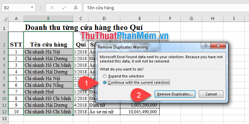Click cell Chi nhánh Hồ Chí Minh in row 12
This screenshot has height=124, width=249.
pyautogui.click(x=49, y=112)
